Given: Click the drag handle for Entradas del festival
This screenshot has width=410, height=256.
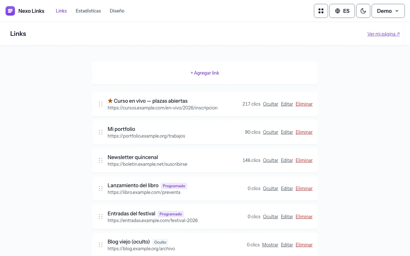Looking at the screenshot, I should point(101,217).
